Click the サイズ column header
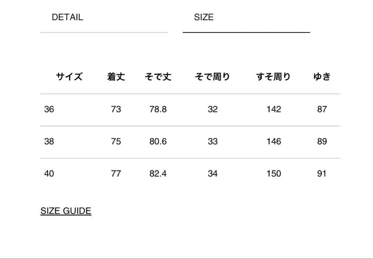This screenshot has height=259, width=373. tap(69, 77)
